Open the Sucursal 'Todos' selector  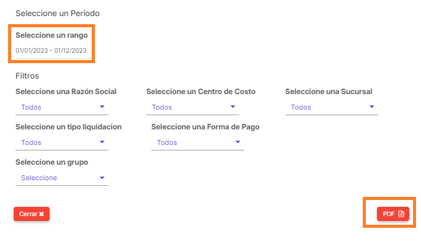click(x=332, y=108)
